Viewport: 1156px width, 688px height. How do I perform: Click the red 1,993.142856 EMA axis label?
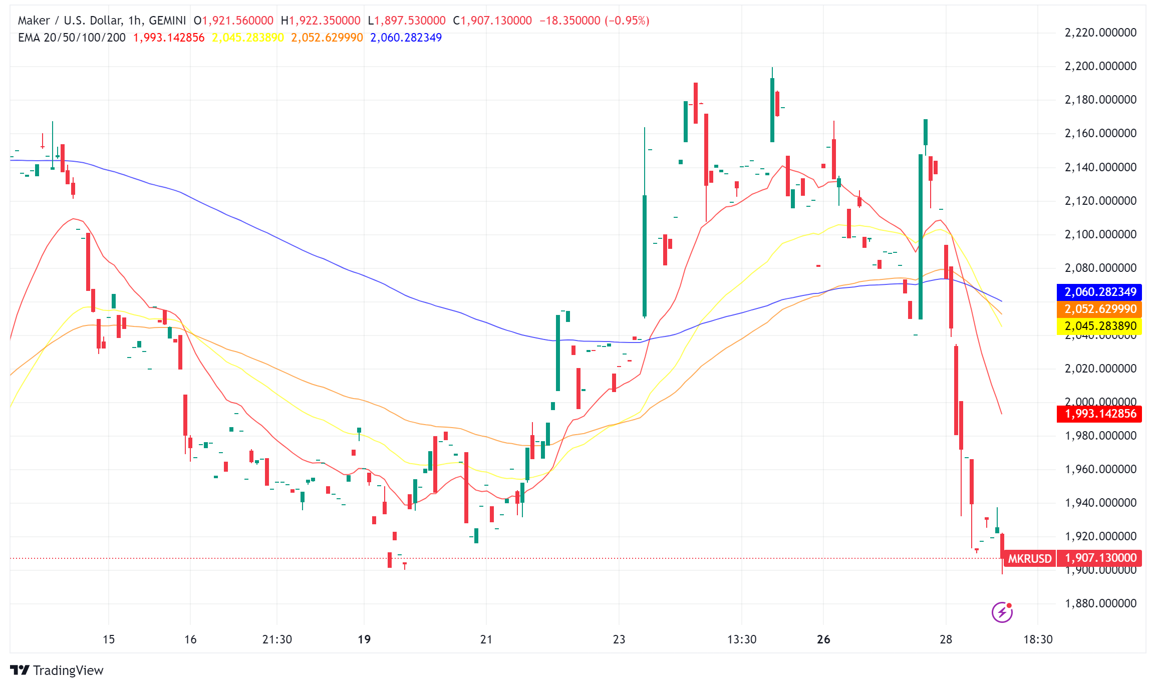point(1100,414)
